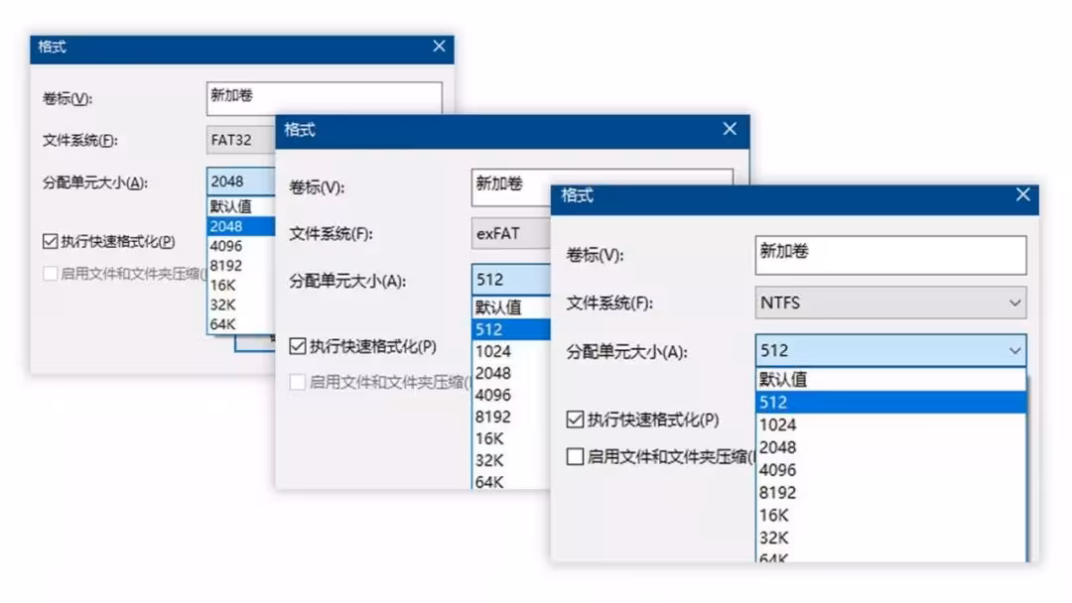Close the exFAT format dialog

(x=730, y=129)
